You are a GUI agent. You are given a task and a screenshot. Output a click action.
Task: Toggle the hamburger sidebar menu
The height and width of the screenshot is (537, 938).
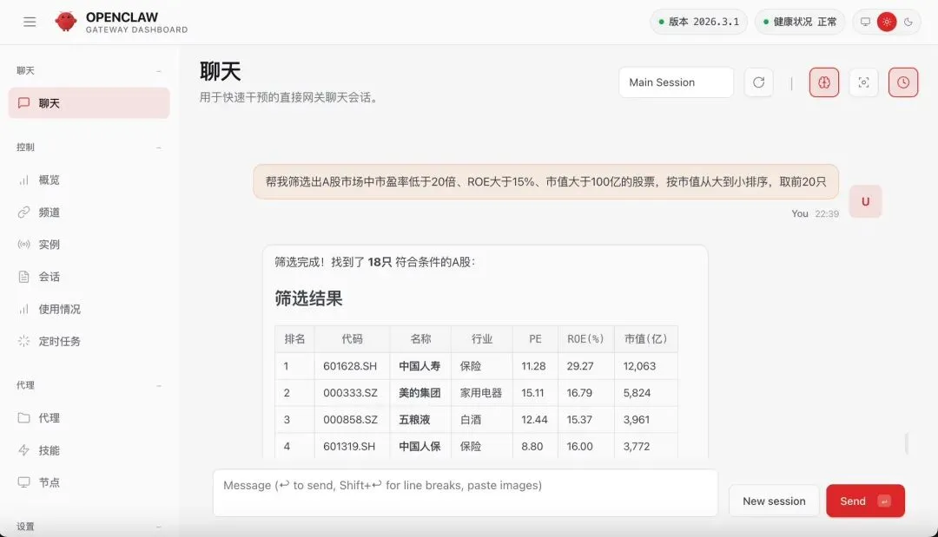point(30,22)
